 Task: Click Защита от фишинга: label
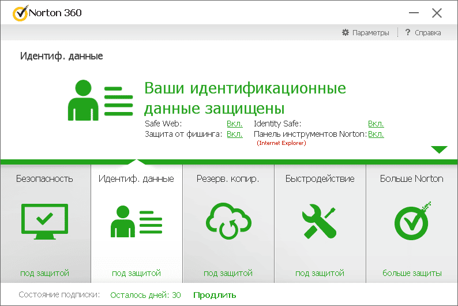pyautogui.click(x=183, y=134)
